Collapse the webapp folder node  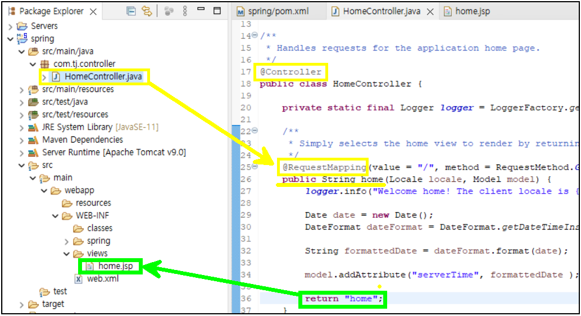(44, 191)
